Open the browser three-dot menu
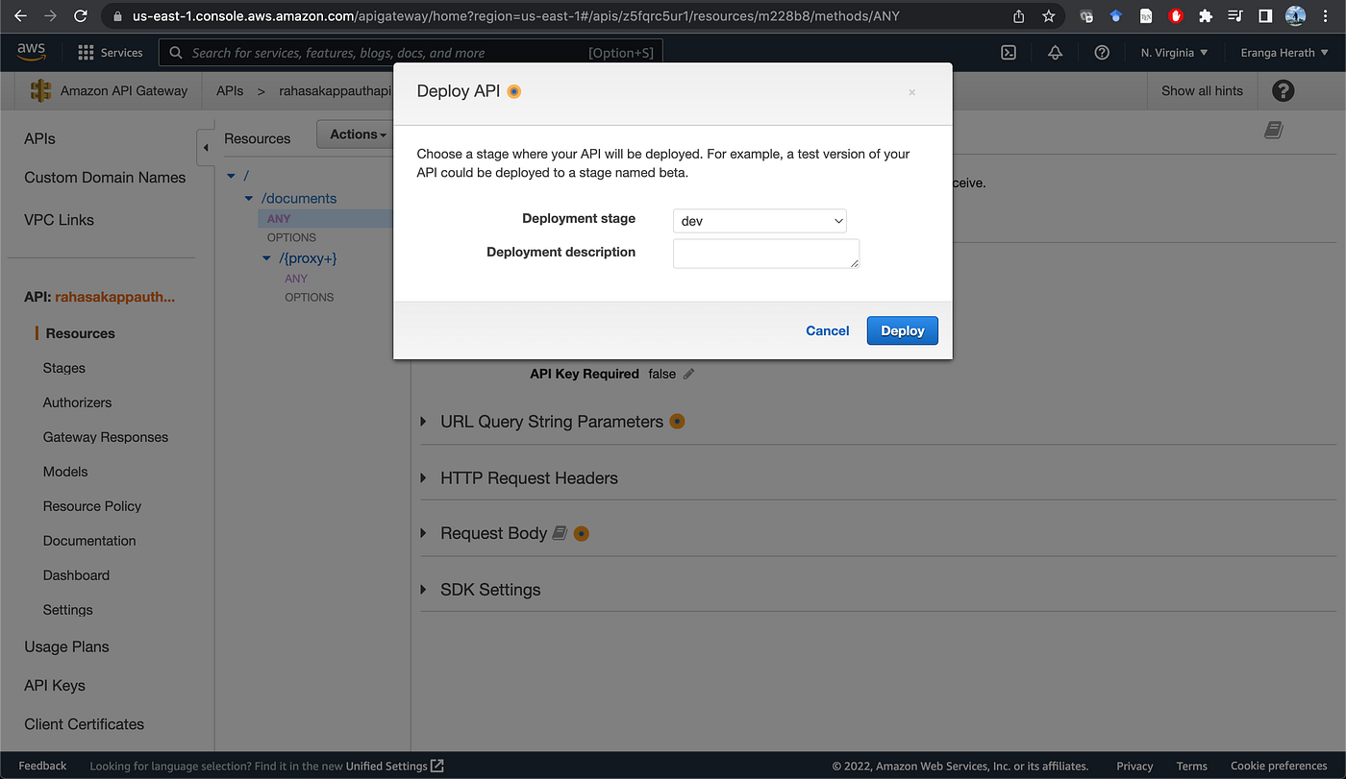Screen dimensions: 1346x779 coord(1327,15)
